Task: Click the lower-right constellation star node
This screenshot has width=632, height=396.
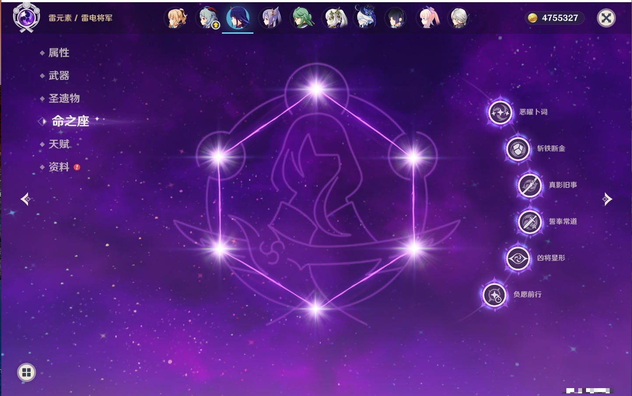Action: [x=414, y=249]
